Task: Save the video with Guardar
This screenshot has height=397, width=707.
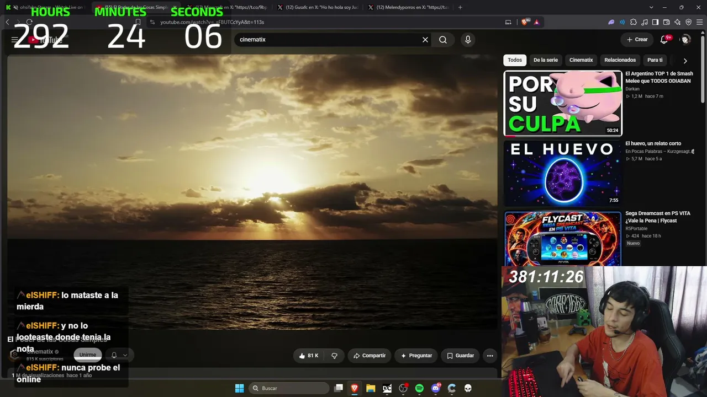Action: (x=461, y=356)
